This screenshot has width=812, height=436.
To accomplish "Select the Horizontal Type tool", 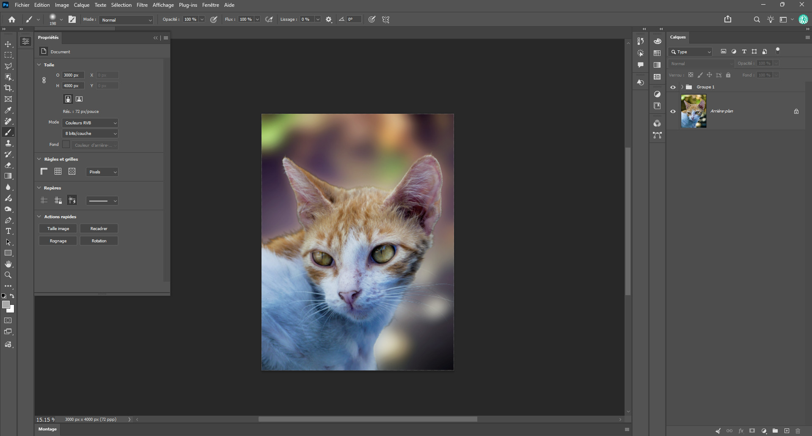I will pos(8,231).
